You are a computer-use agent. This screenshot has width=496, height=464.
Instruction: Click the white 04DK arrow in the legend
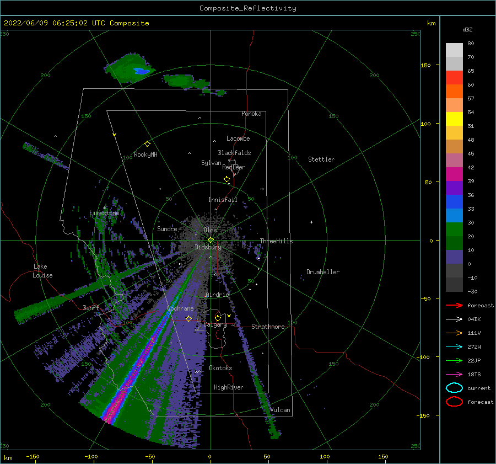click(x=454, y=319)
